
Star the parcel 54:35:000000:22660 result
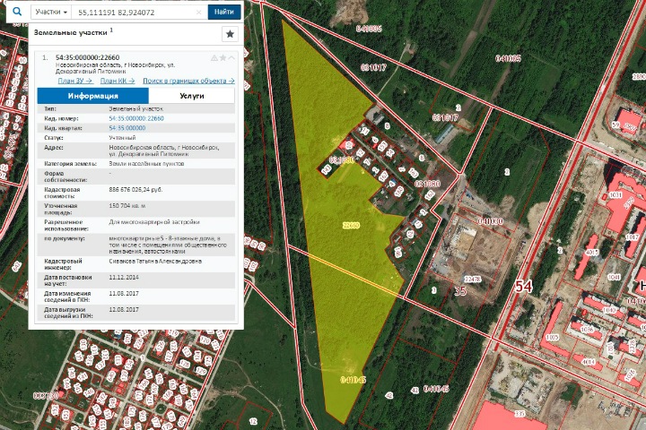coord(223,57)
